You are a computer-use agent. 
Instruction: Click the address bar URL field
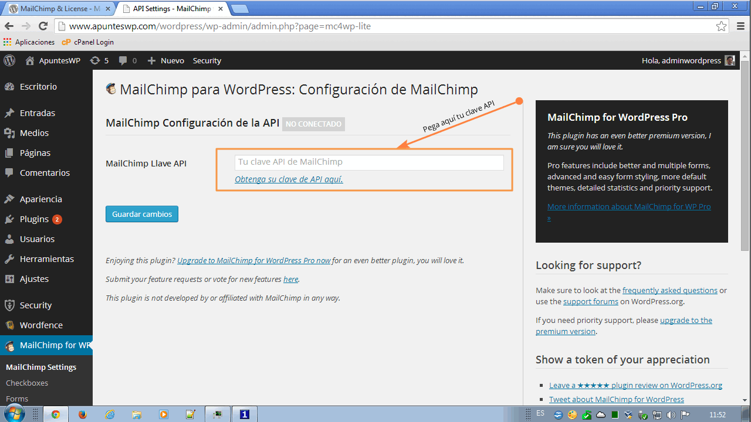tap(387, 26)
